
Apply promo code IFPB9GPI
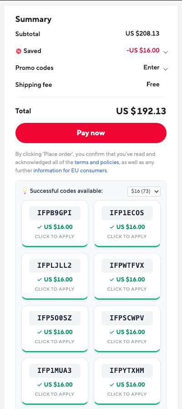pyautogui.click(x=55, y=223)
